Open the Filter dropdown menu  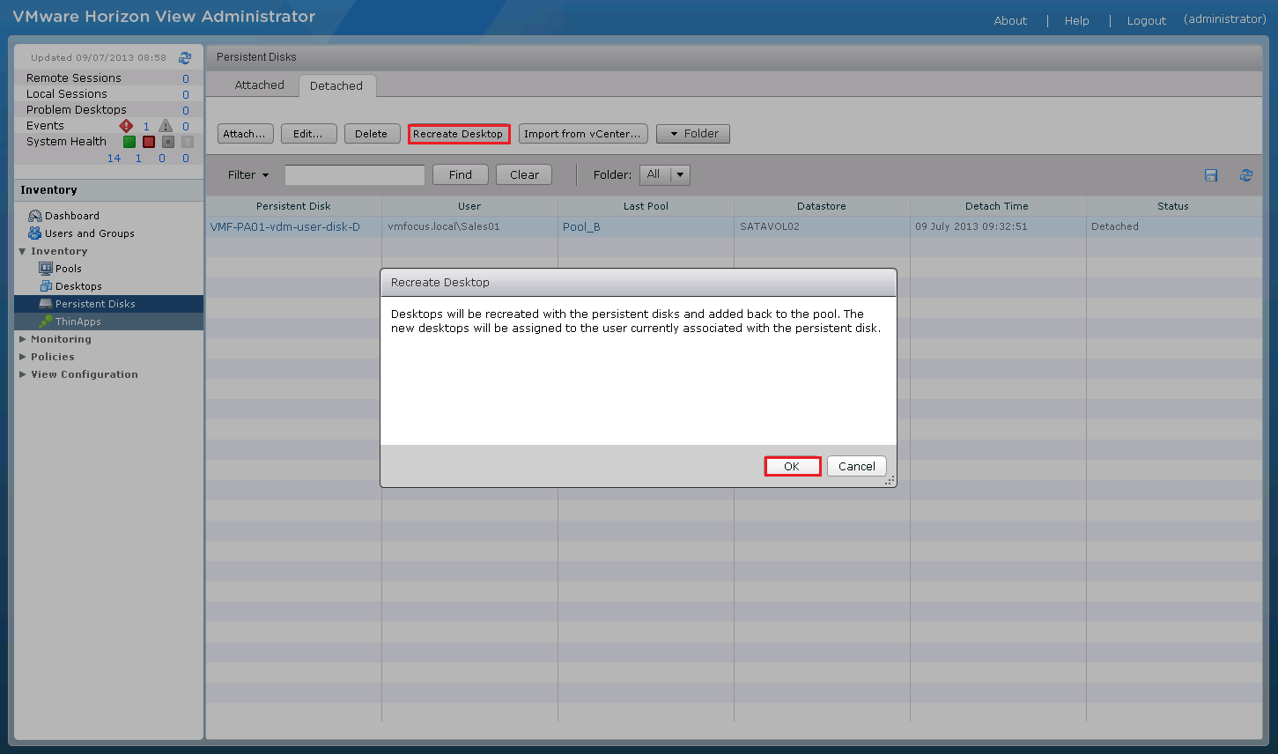(x=248, y=175)
